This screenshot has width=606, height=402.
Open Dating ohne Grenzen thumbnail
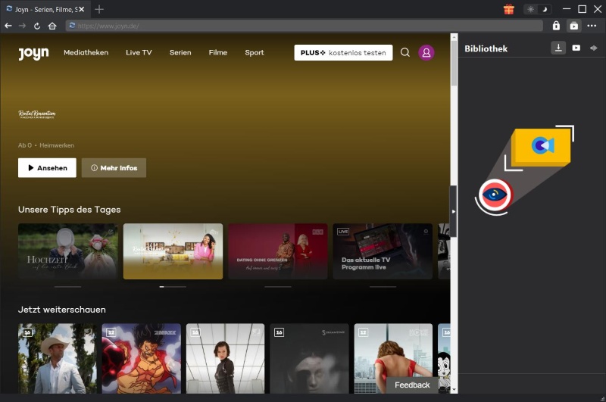point(278,251)
